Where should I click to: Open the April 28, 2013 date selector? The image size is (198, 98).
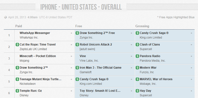(x=17, y=17)
